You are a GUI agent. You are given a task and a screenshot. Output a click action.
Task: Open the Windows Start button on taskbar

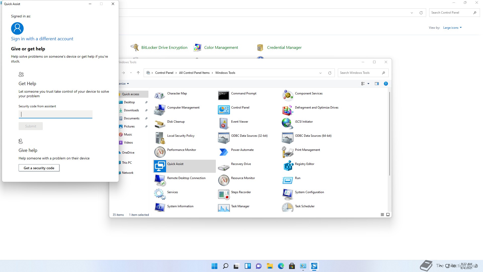[x=214, y=266]
